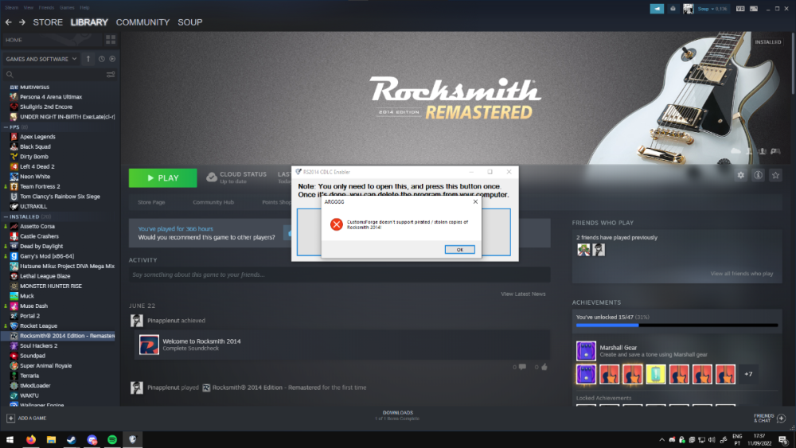Toggle sort order arrow in library sidebar
796x448 pixels.
point(88,59)
